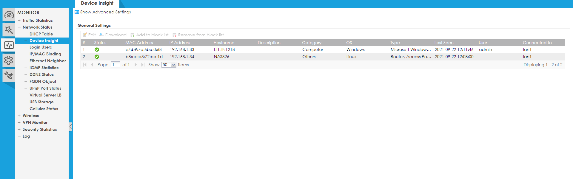The width and height of the screenshot is (573, 179).
Task: Open the Configuration gear icon
Action: click(9, 60)
